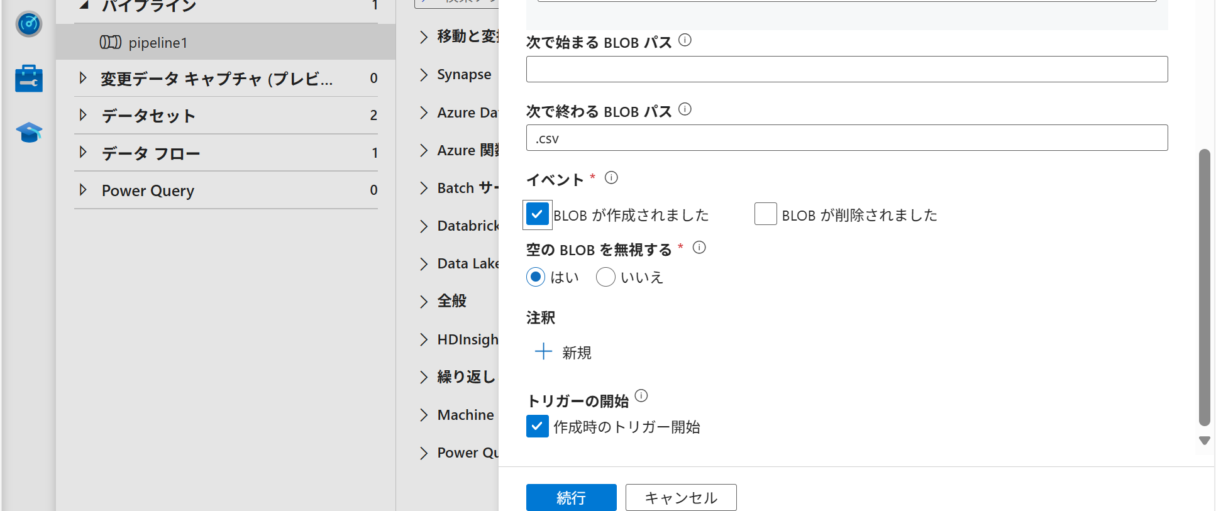Expand the Synapse activity group
This screenshot has width=1216, height=511.
tap(424, 75)
